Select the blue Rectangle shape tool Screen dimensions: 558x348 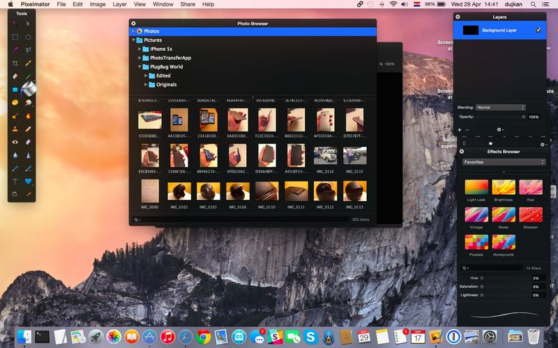coord(15,90)
